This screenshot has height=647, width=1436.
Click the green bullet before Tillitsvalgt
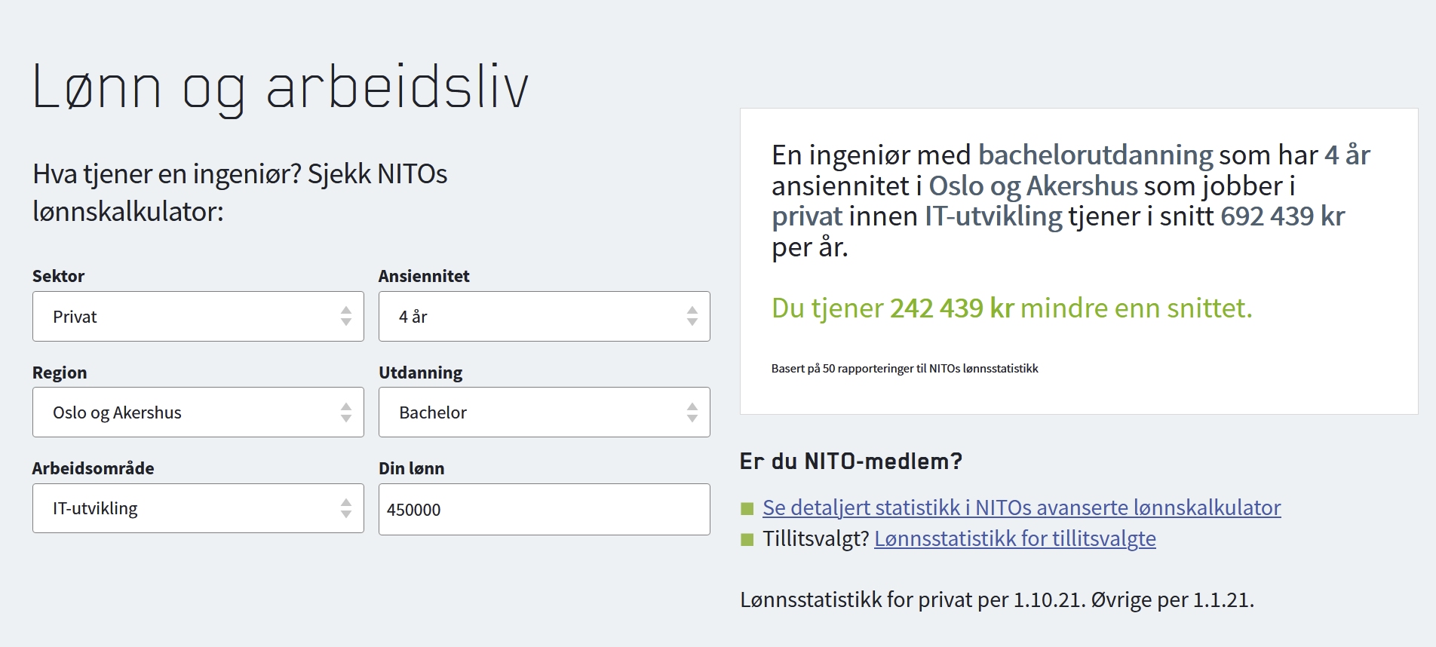747,539
